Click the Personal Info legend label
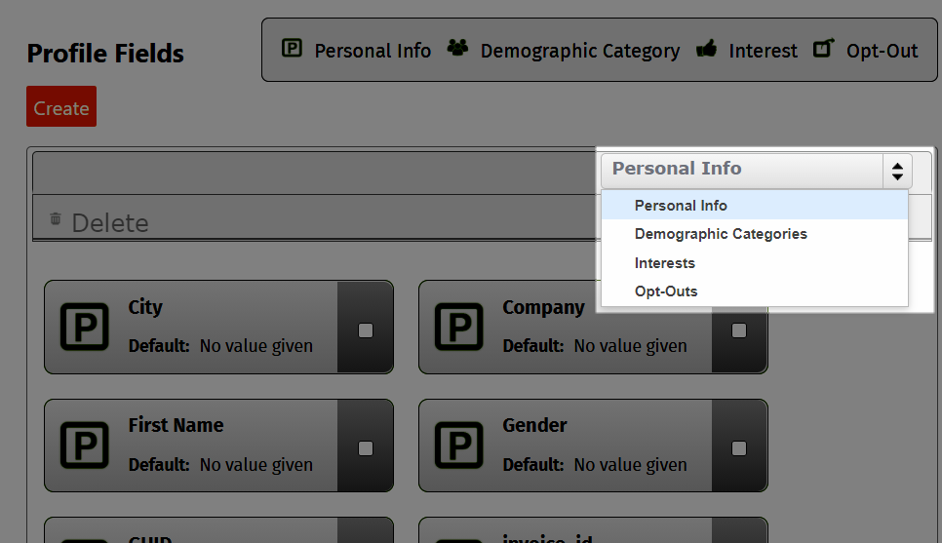The width and height of the screenshot is (942, 543). [373, 51]
